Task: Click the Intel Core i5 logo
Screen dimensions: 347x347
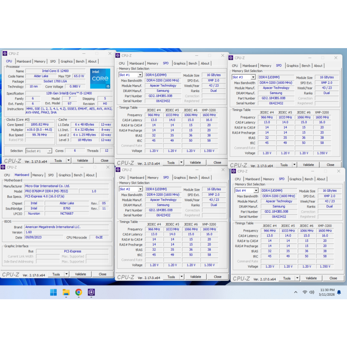Action: (100, 78)
